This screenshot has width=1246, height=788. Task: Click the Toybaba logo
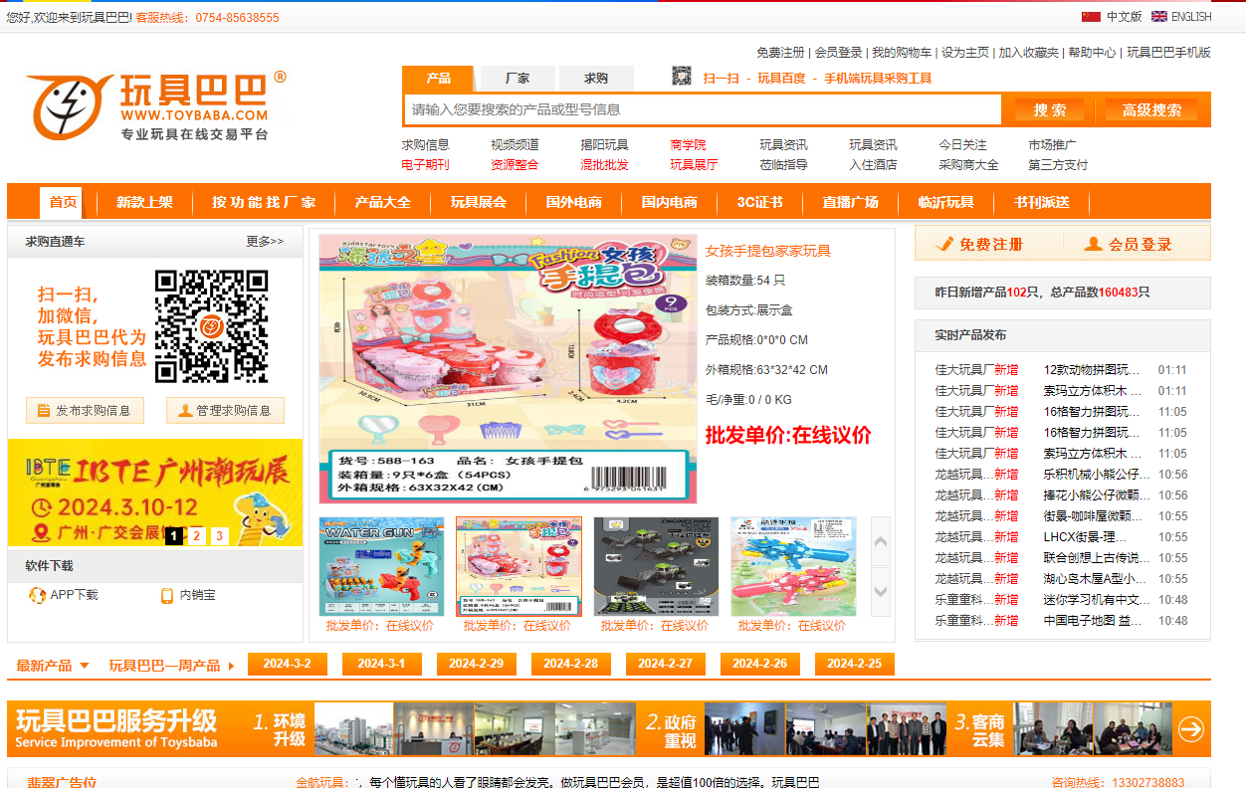click(x=156, y=105)
